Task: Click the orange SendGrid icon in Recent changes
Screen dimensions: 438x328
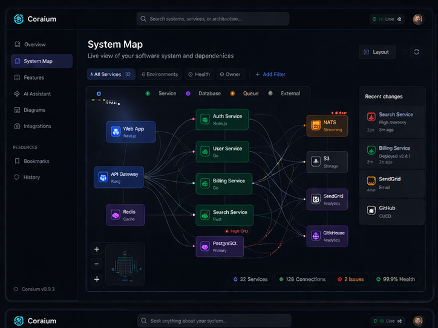Action: tap(371, 181)
